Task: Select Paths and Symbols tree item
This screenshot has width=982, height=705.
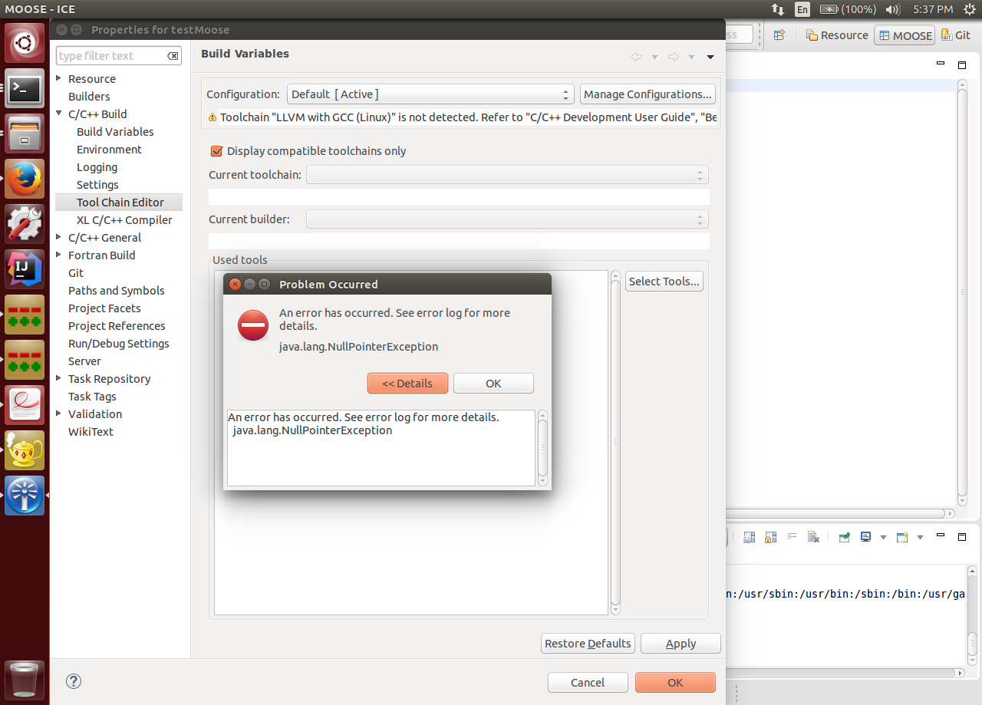Action: click(117, 291)
